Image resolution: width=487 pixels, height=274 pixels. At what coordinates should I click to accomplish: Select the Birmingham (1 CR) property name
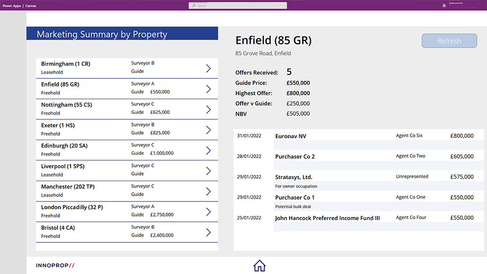click(x=66, y=64)
